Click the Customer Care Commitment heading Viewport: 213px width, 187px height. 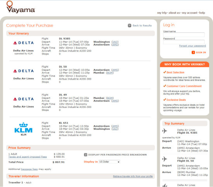click(x=184, y=86)
